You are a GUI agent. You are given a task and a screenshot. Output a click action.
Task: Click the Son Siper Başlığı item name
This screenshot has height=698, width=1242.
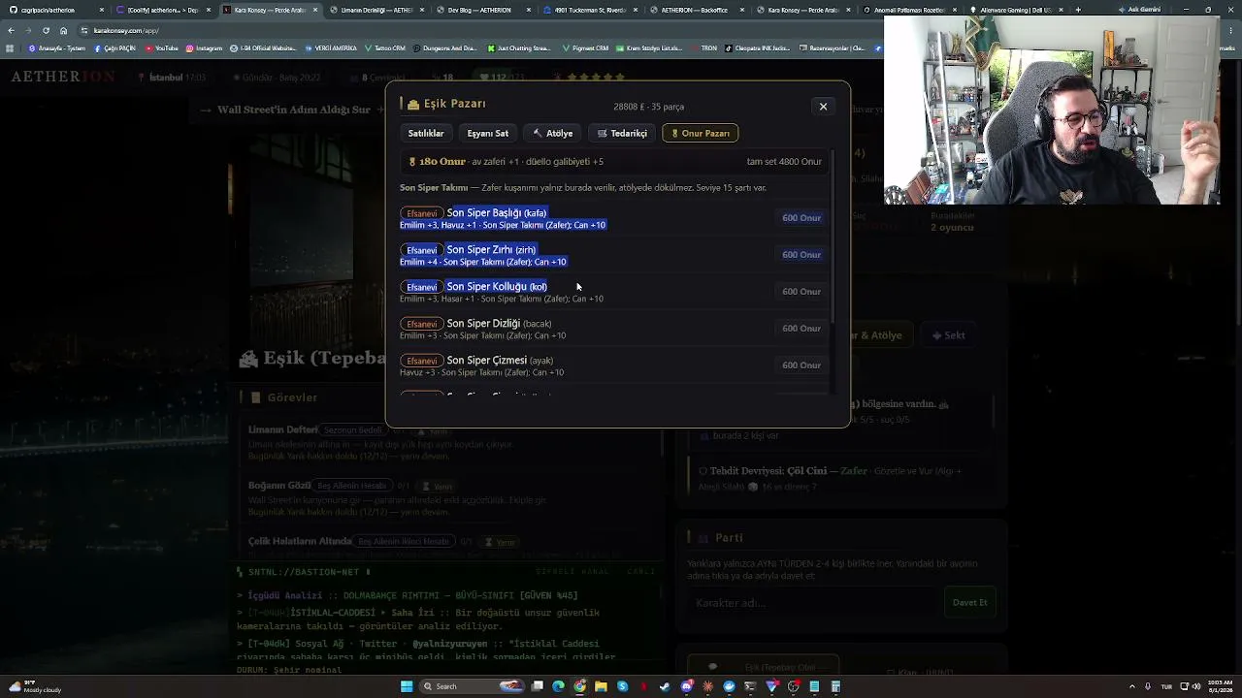[484, 212]
